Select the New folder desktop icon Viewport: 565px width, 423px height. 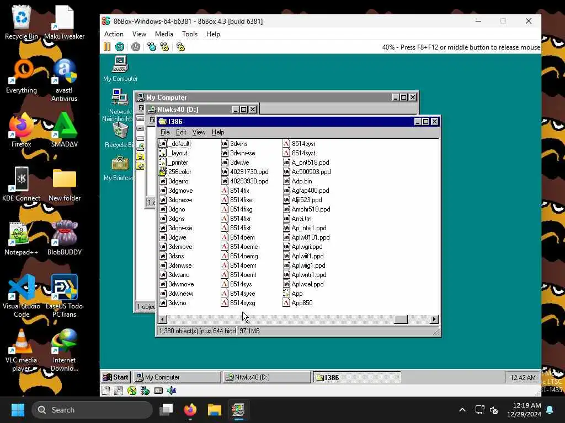point(64,184)
